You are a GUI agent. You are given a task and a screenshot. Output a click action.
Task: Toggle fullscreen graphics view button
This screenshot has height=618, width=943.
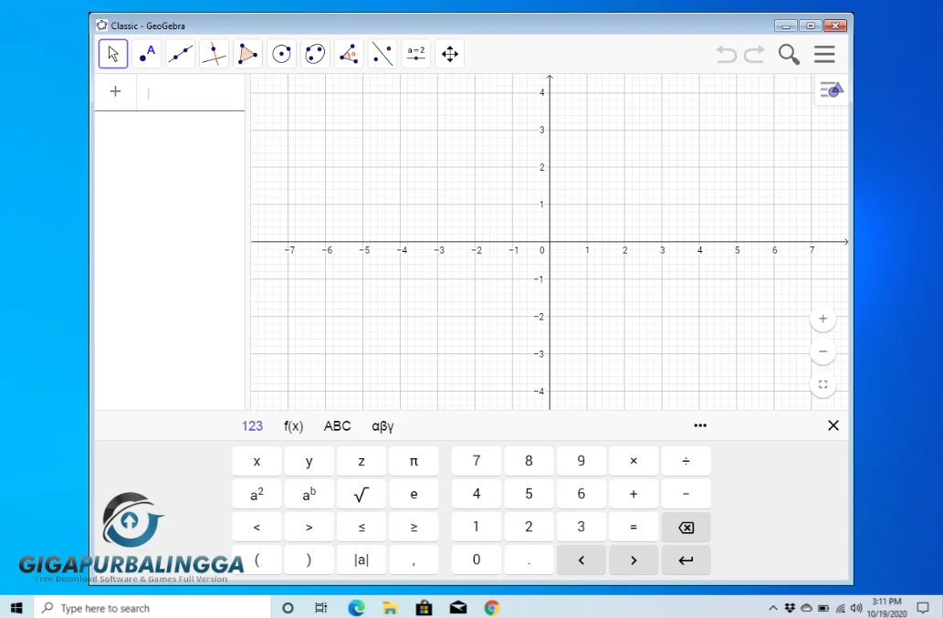coord(823,384)
